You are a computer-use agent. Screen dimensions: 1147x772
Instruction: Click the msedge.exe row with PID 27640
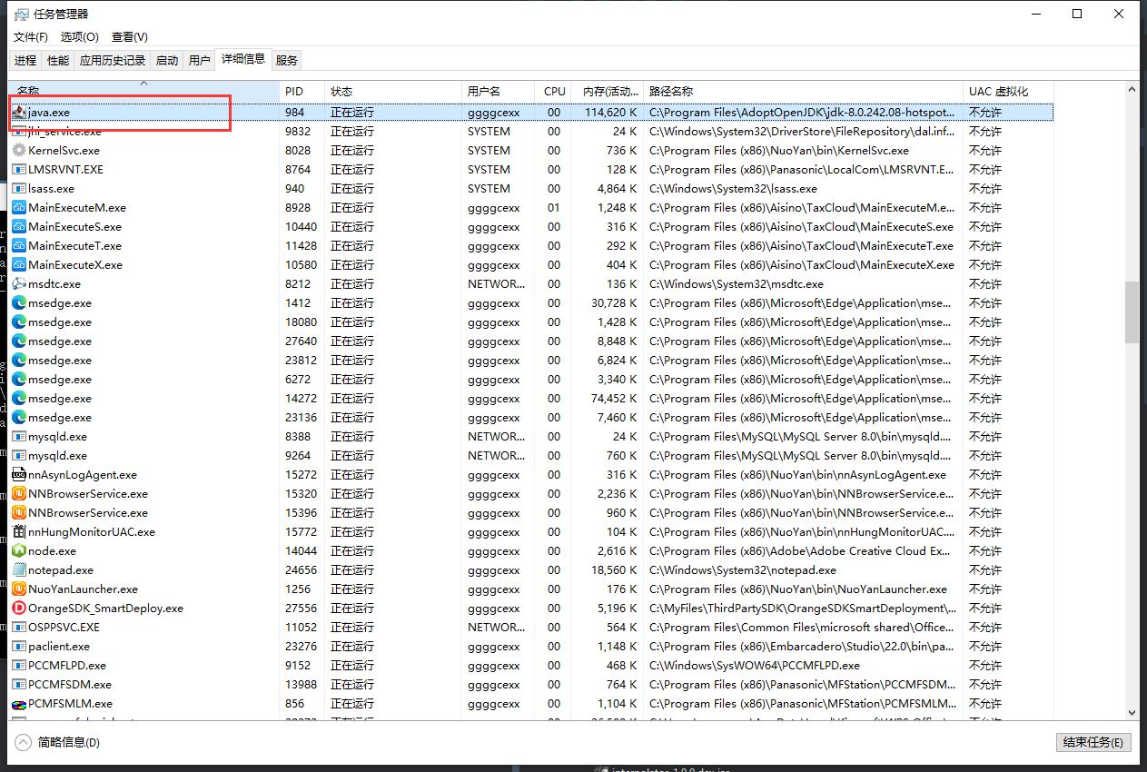pyautogui.click(x=531, y=341)
